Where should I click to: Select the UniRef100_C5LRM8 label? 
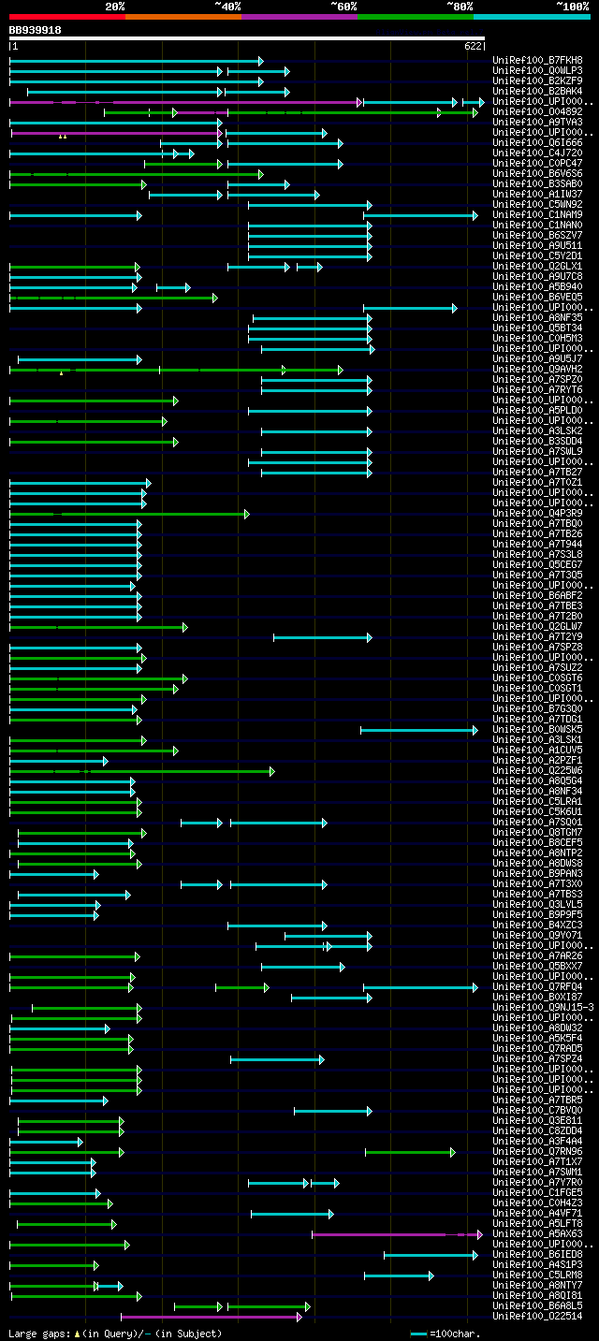pyautogui.click(x=537, y=1275)
